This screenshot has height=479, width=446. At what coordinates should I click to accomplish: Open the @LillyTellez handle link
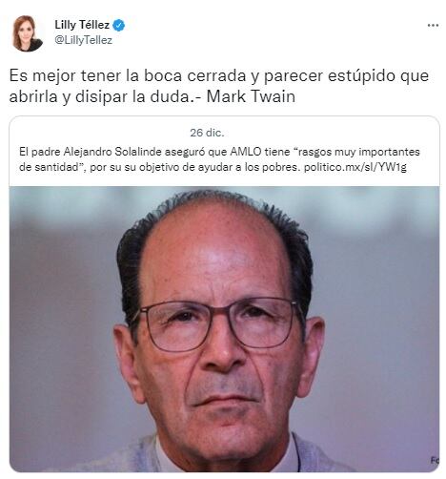tap(83, 40)
